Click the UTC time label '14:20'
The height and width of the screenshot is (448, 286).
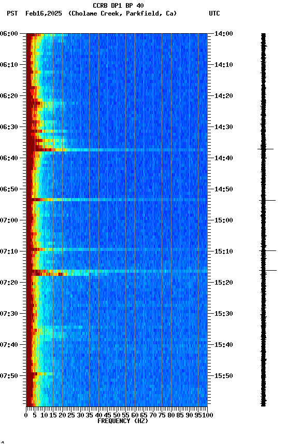[224, 96]
